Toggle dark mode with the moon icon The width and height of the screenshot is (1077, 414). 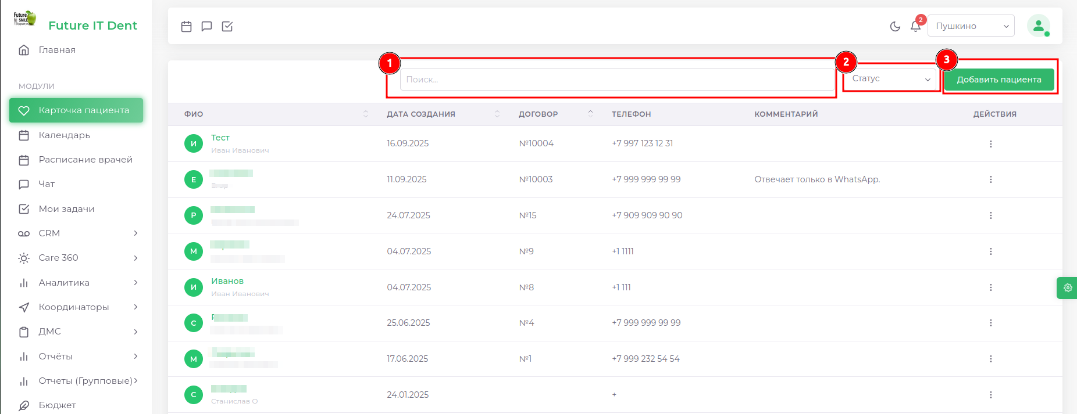[895, 26]
